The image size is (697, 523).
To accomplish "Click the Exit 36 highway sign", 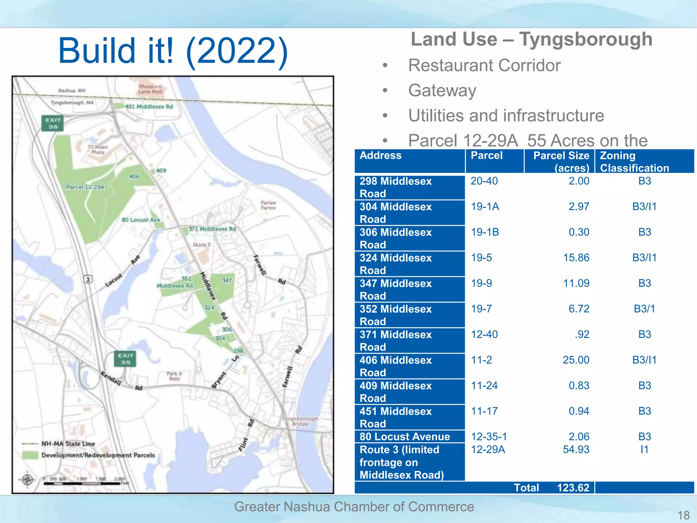I will (53, 123).
